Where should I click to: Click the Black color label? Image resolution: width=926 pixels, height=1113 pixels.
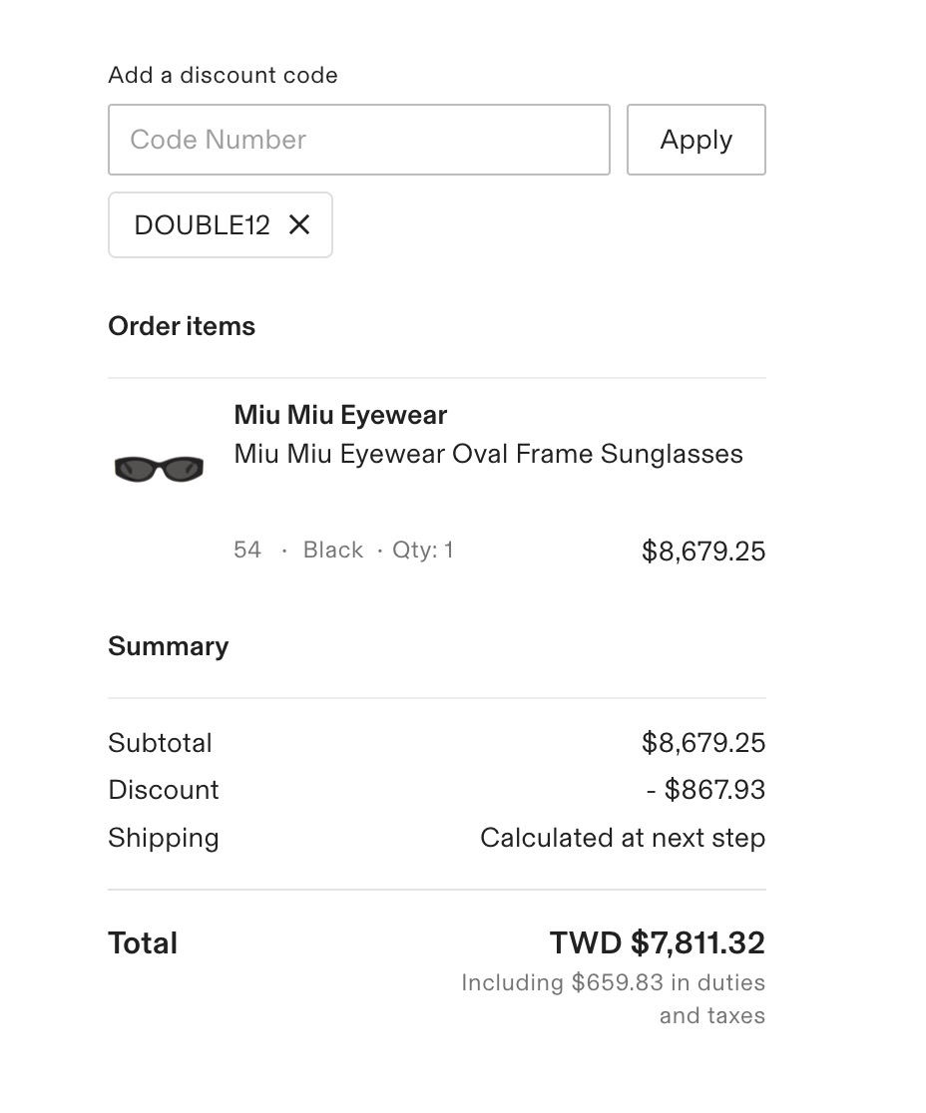332,550
